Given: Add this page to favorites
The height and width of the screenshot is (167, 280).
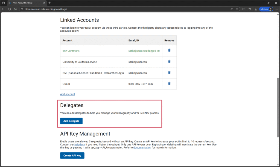Looking at the screenshot, I should coord(237,9).
